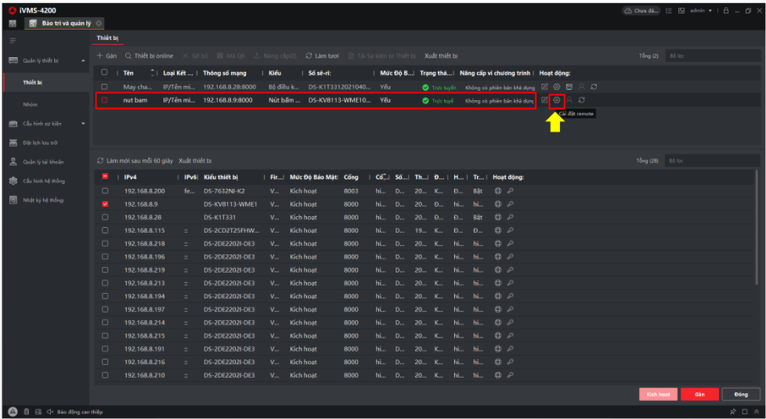The height and width of the screenshot is (419, 766).
Task: Collapse the Quản lý thiết bị section
Action: pyautogui.click(x=82, y=60)
